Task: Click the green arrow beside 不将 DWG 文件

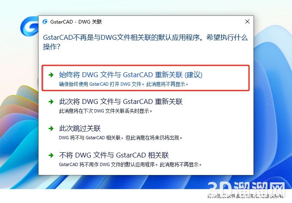Action: tap(51, 155)
